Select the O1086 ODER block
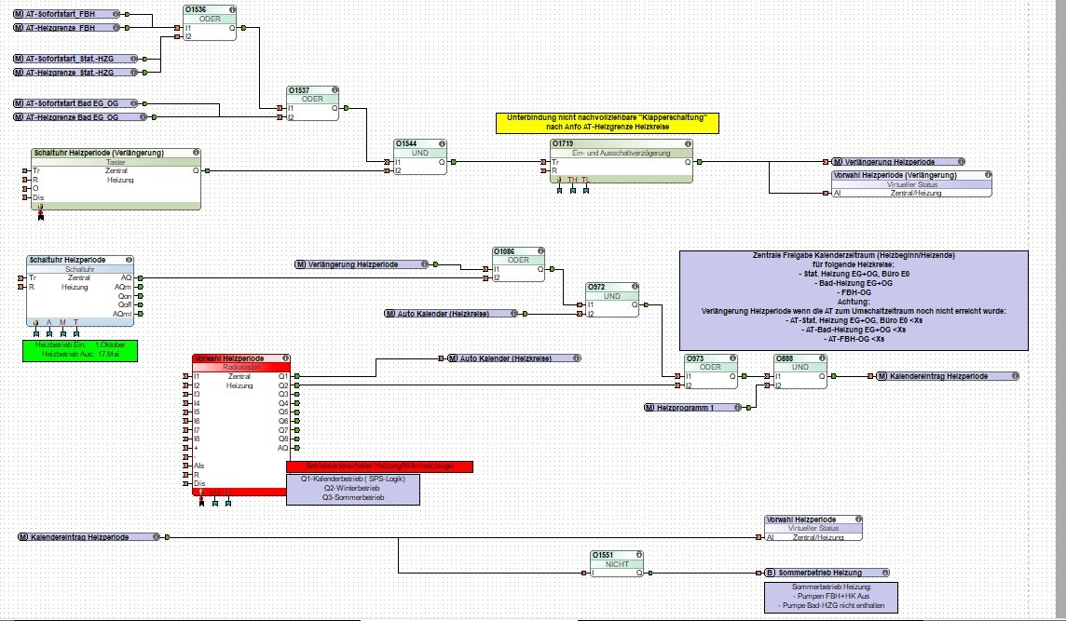The image size is (1066, 621). coord(518,264)
